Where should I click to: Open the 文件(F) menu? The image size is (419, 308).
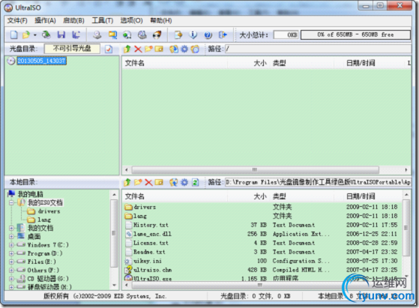click(17, 20)
